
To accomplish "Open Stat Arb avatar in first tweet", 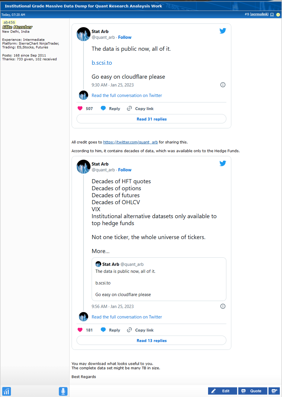I will (83, 34).
